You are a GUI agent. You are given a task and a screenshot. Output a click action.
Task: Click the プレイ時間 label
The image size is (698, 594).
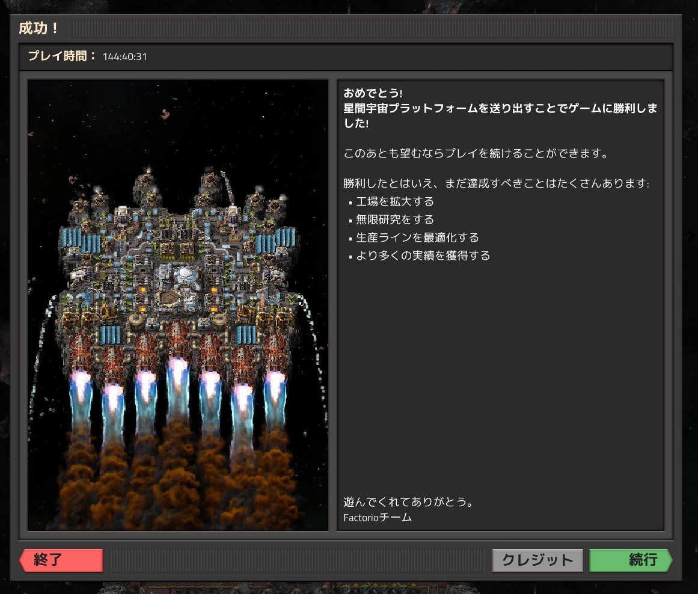pyautogui.click(x=61, y=56)
